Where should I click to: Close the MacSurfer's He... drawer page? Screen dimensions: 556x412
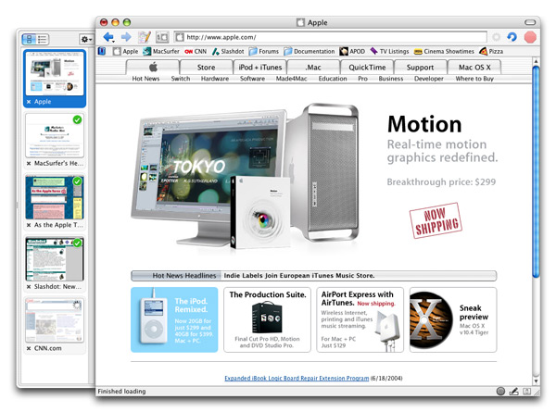(29, 163)
